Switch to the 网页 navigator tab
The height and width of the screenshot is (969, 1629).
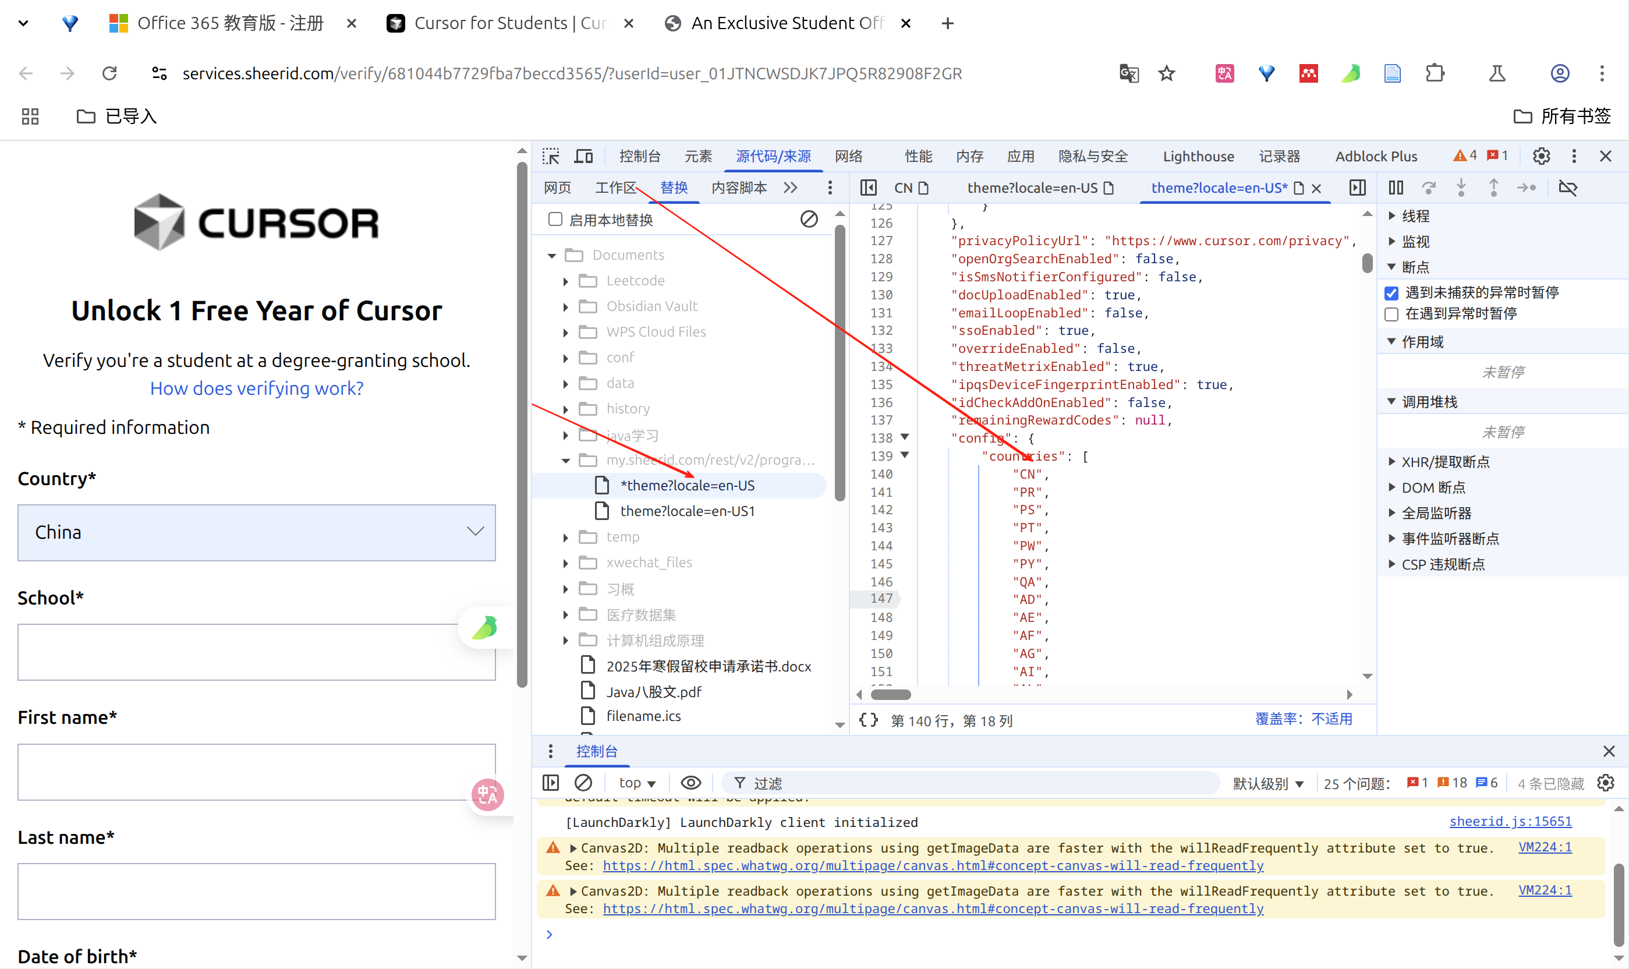click(557, 188)
